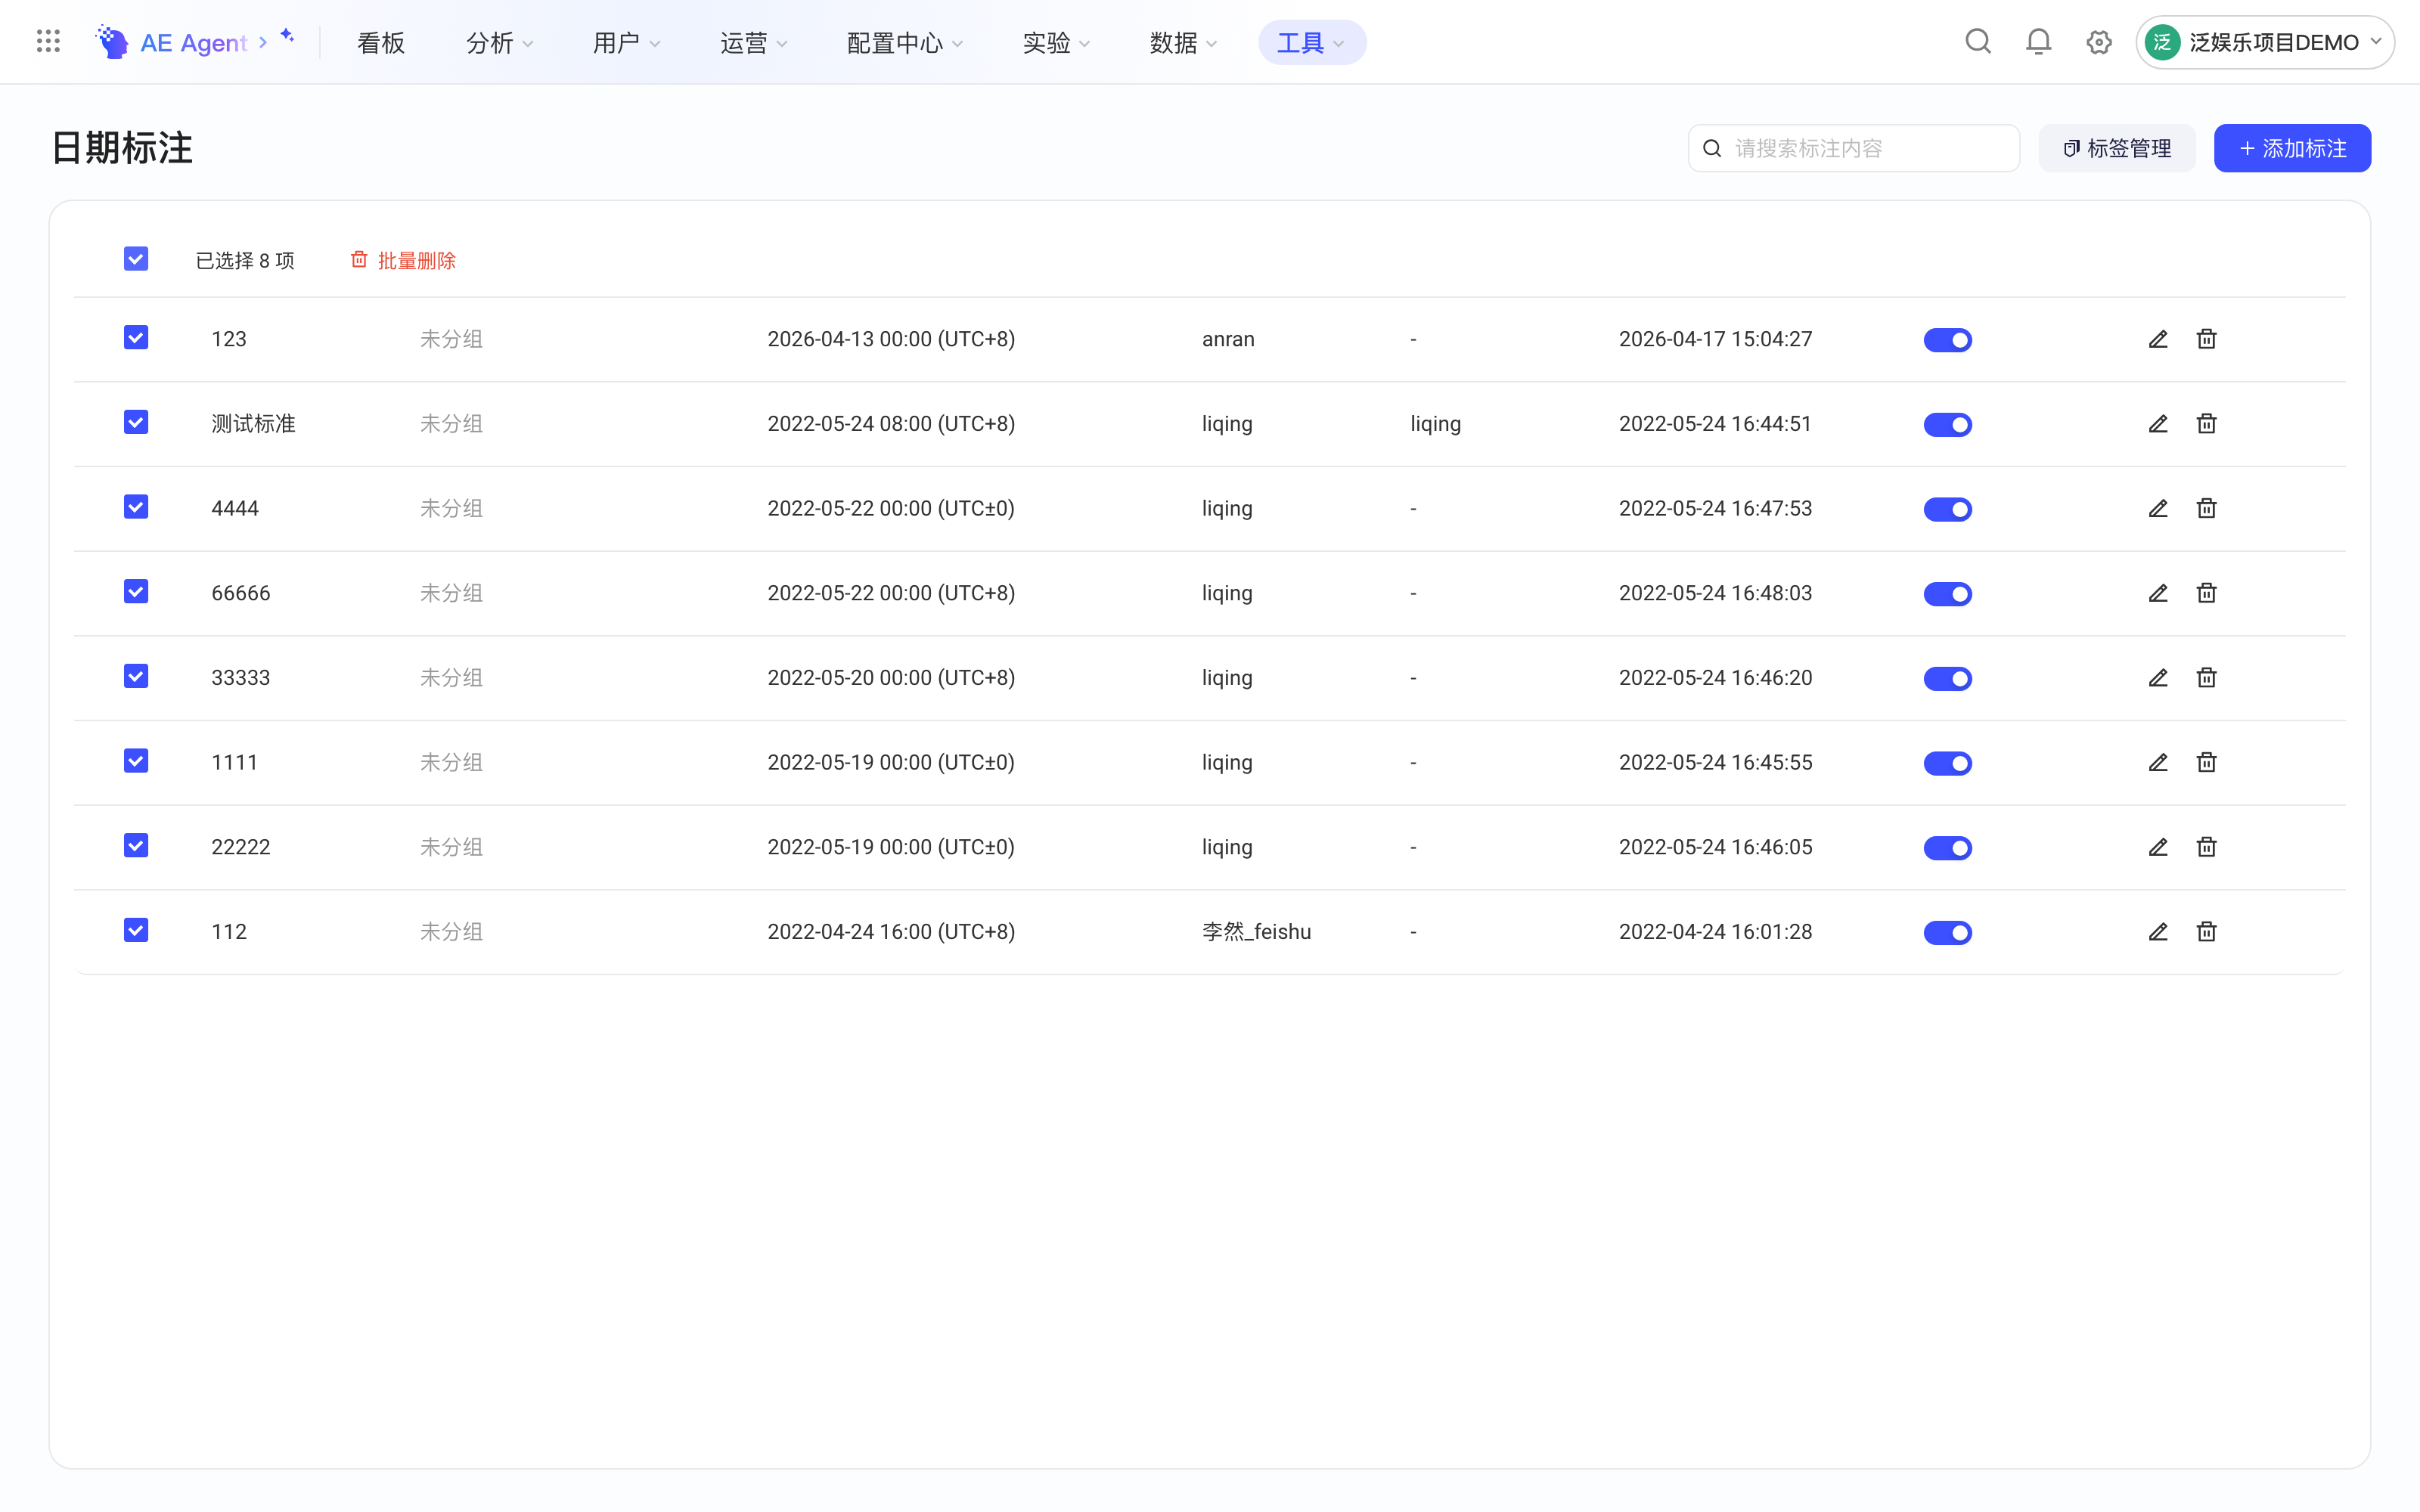2420x1512 pixels.
Task: Delete the 33333 annotation
Action: (x=2206, y=678)
